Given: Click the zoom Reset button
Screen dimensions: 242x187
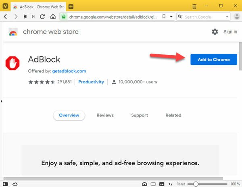Looking at the screenshot, I should click(x=181, y=184).
